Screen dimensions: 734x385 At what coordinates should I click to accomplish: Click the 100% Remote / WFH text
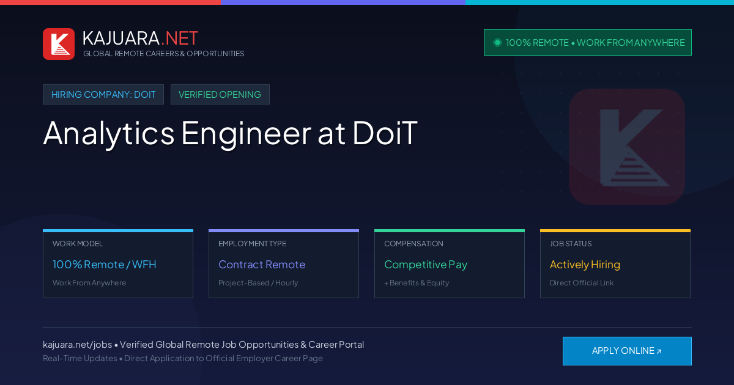(105, 265)
